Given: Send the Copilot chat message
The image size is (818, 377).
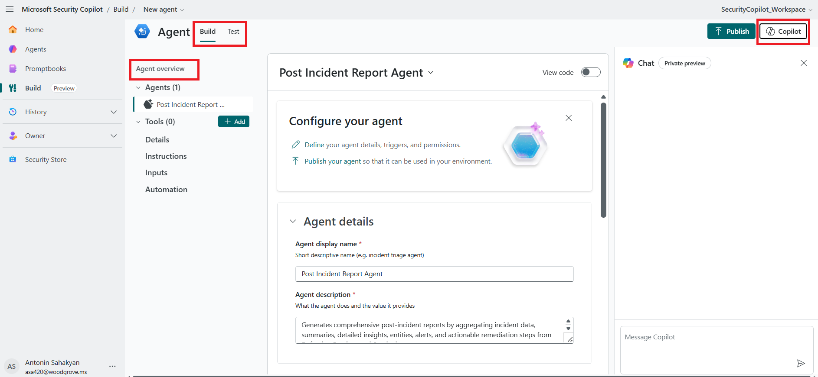Looking at the screenshot, I should pyautogui.click(x=801, y=363).
